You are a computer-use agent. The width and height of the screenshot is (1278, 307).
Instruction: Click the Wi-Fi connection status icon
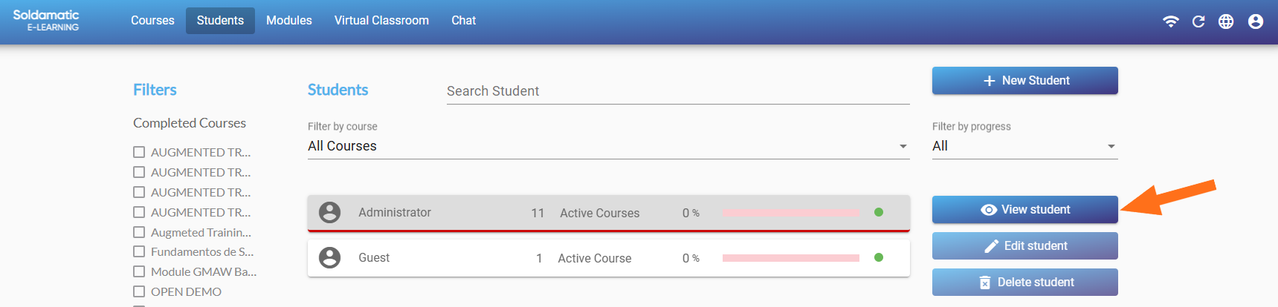tap(1171, 22)
